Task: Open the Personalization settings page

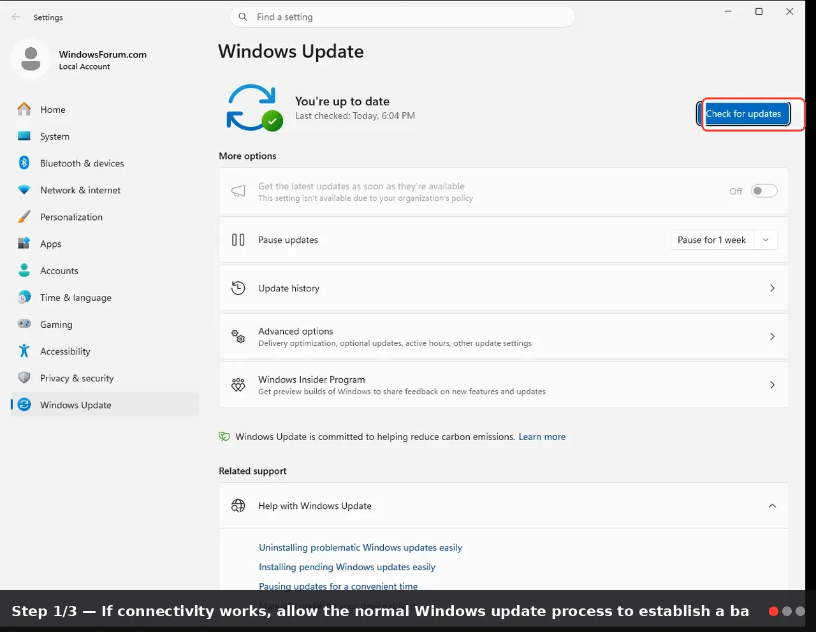Action: (105, 217)
